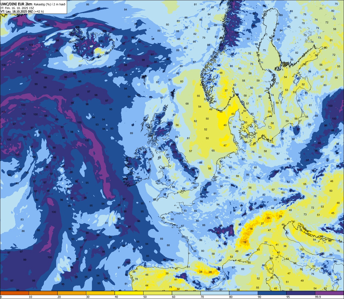The width and height of the screenshot is (344, 299).
Task: Click the '70' tick label on the color bar
Action: [202, 297]
